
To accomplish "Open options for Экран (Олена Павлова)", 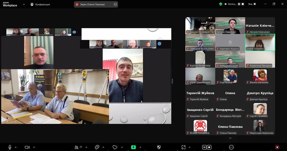I will point(115,5).
